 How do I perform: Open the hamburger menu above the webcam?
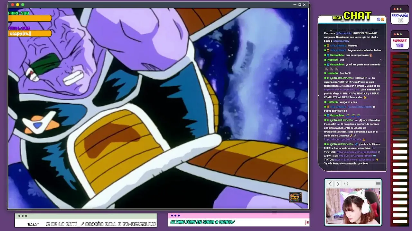point(378,184)
